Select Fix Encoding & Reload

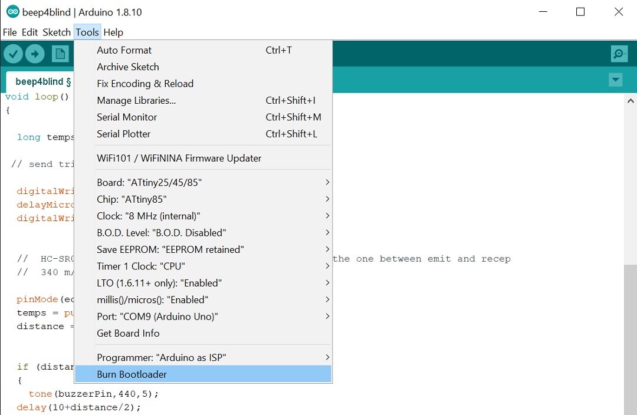point(203,84)
